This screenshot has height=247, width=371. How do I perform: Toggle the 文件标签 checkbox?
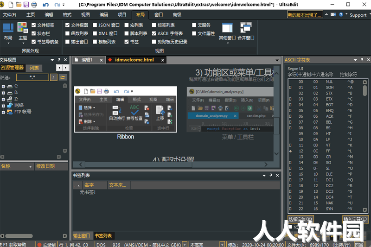pos(33,25)
